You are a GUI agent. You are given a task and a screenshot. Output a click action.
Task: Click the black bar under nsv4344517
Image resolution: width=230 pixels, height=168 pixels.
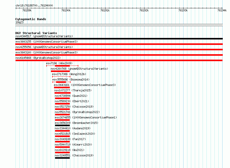[119, 39]
